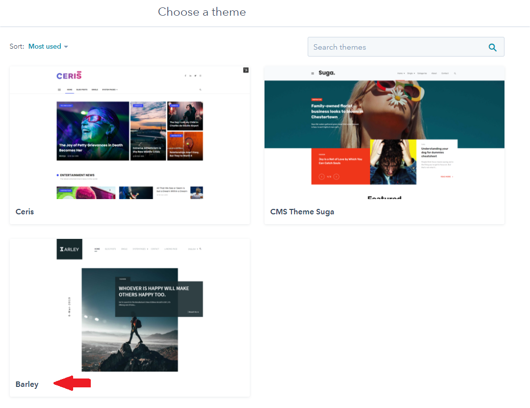This screenshot has width=530, height=408.
Task: Click the Barley hiker preview image
Action: click(x=130, y=334)
